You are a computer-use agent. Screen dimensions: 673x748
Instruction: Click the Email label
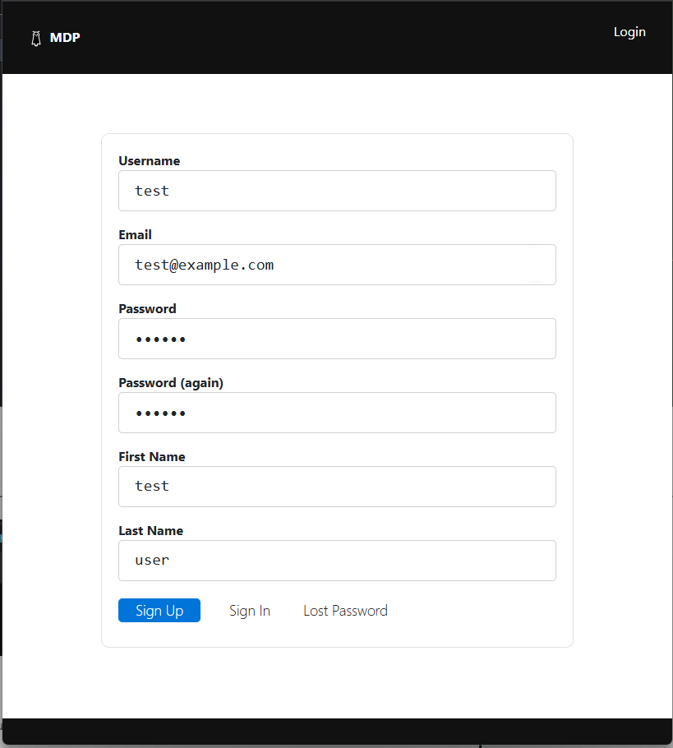tap(135, 235)
